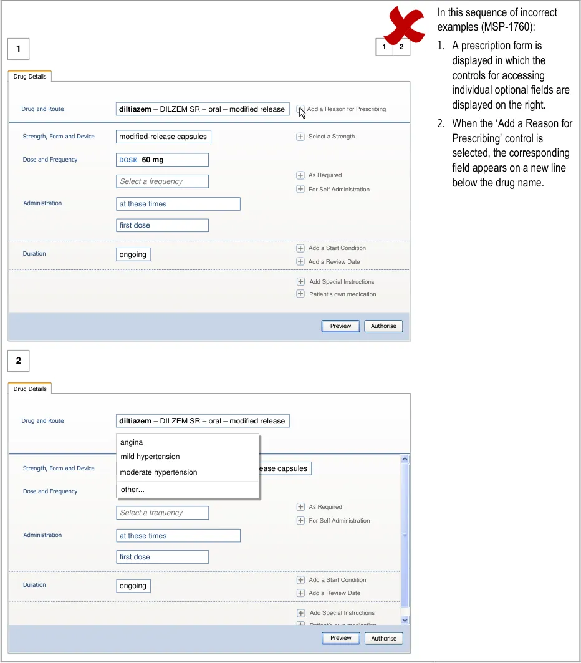Click Select a frequency field in top form
The image size is (581, 663).
162,181
